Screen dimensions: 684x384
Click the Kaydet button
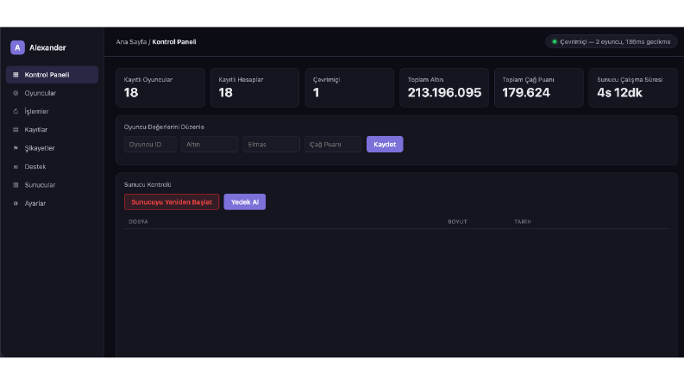coord(385,144)
